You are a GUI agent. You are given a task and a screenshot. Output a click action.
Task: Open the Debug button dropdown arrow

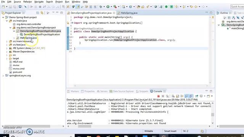[x=104, y=7]
